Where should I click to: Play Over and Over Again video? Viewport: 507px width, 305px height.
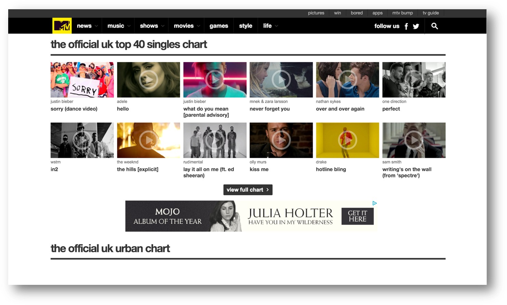(x=347, y=80)
